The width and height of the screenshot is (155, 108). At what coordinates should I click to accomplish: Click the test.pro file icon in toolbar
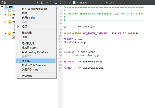pyautogui.click(x=74, y=3)
